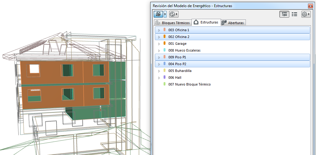Switch to the Bloques Térmicos tab
Image resolution: width=316 pixels, height=155 pixels.
tap(173, 23)
